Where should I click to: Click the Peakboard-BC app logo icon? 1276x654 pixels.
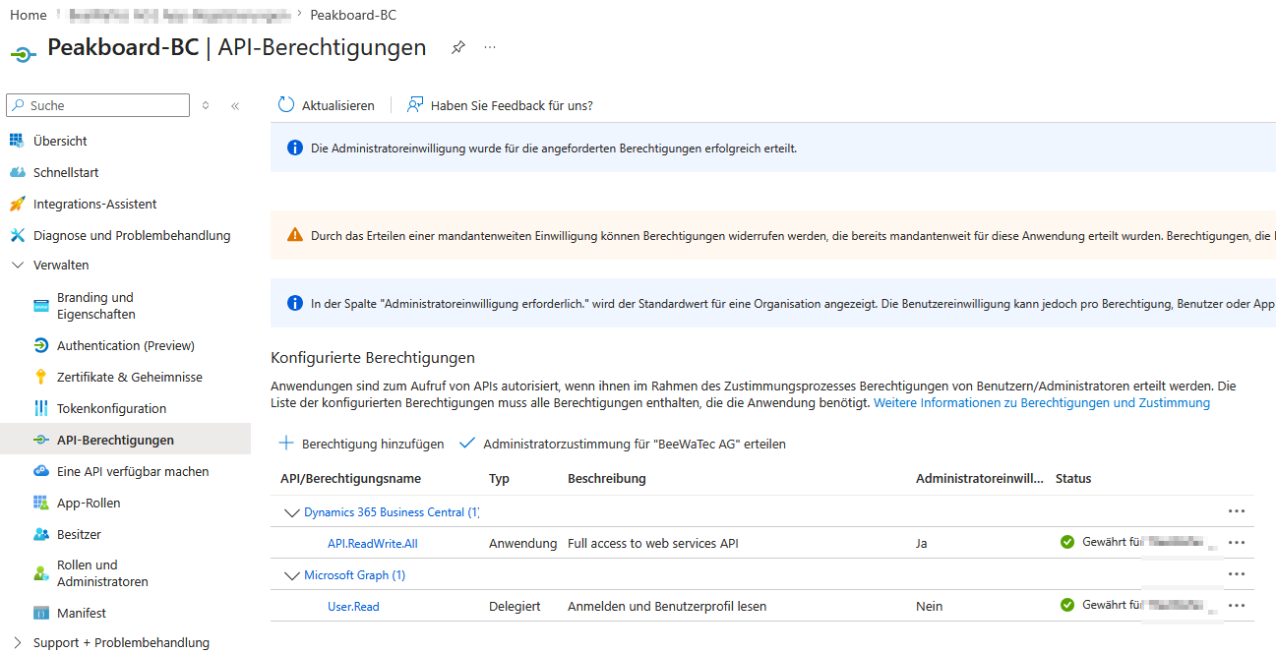coord(24,53)
